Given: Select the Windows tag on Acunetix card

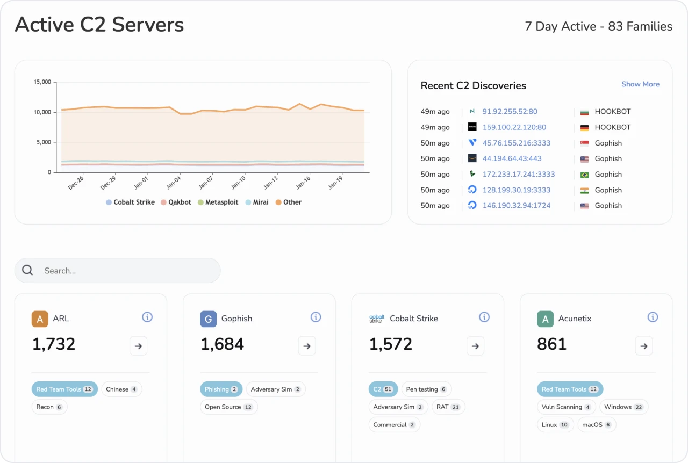Looking at the screenshot, I should point(623,407).
